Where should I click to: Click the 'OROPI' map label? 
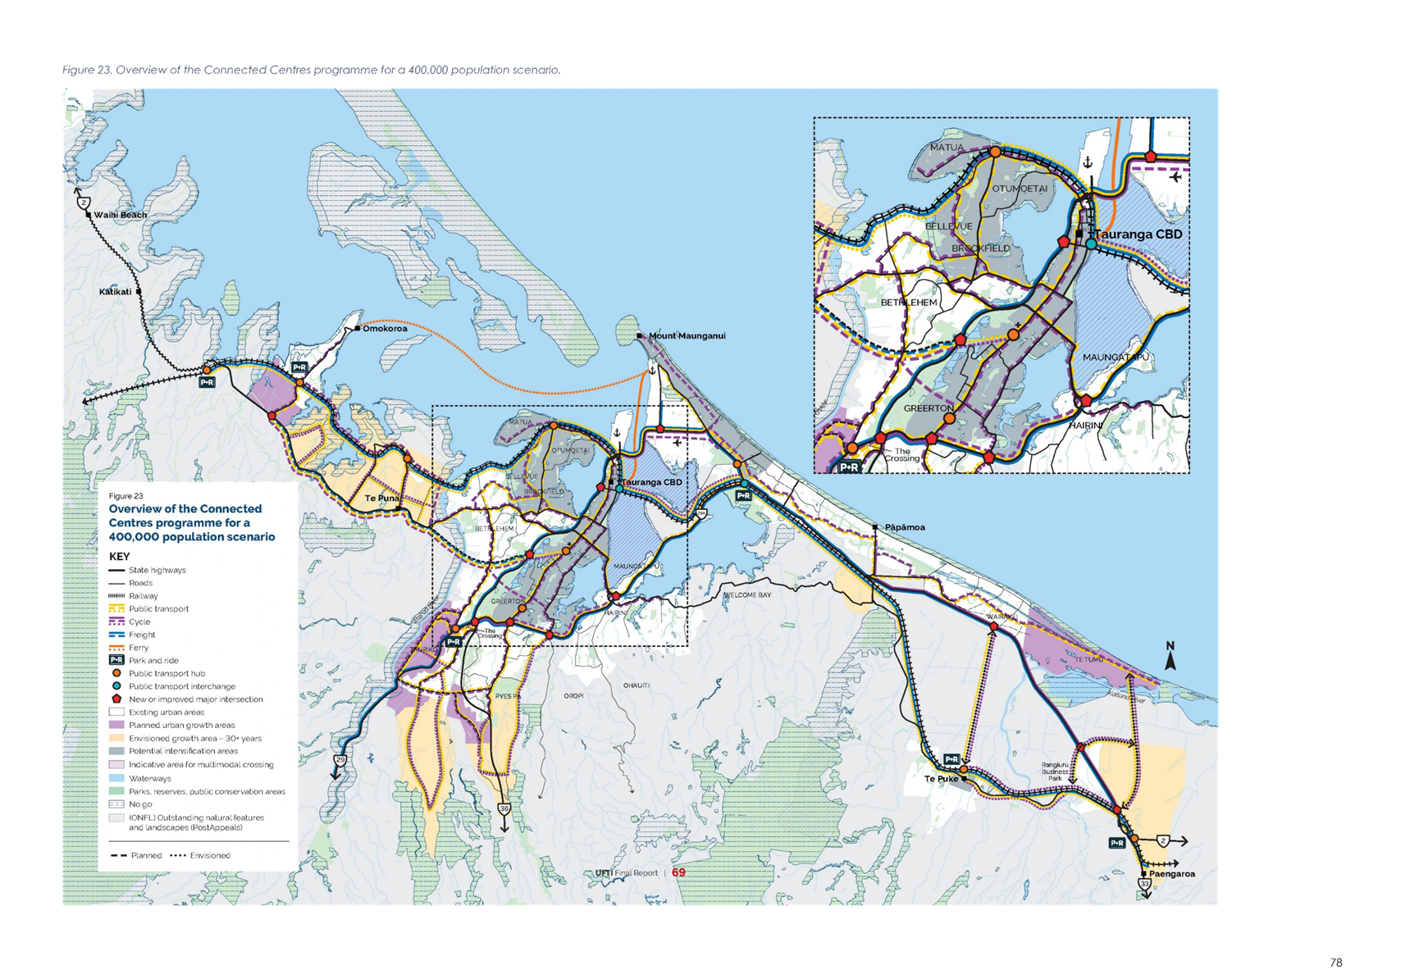(x=573, y=696)
